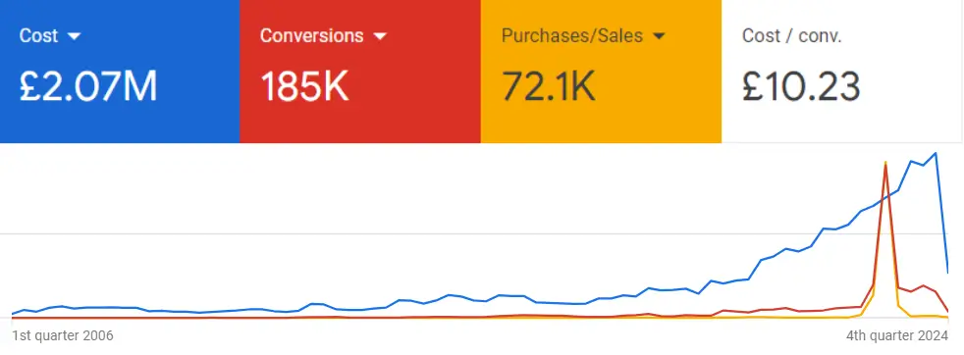
Task: Click the 72.1K purchases value
Action: [549, 86]
